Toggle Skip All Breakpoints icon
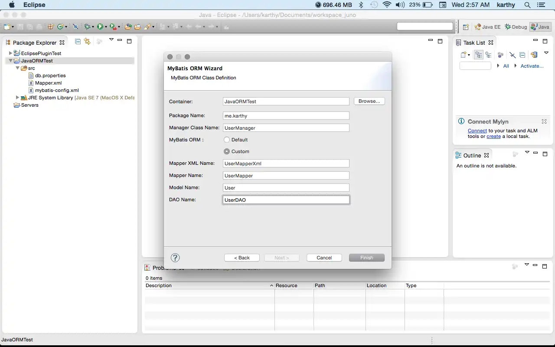 pos(75,26)
